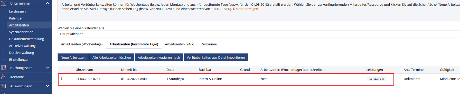Click Alle Arbeitszeiten löschen button
Viewport: 460px width, 94px height.
(x=111, y=57)
